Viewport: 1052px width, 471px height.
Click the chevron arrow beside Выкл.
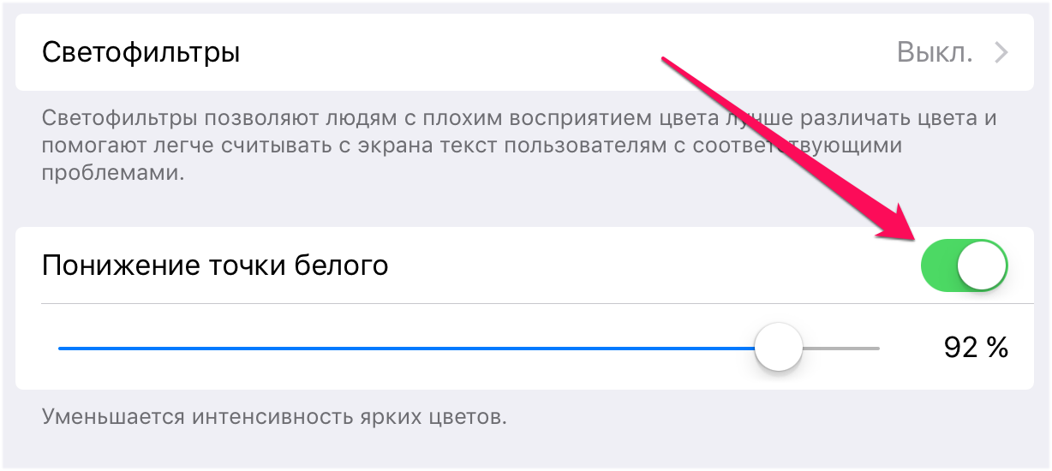pos(1001,53)
